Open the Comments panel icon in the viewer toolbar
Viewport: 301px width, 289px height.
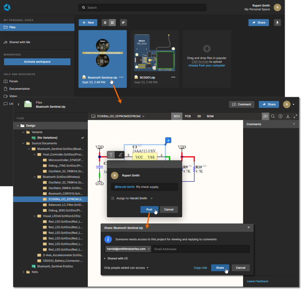(266, 116)
